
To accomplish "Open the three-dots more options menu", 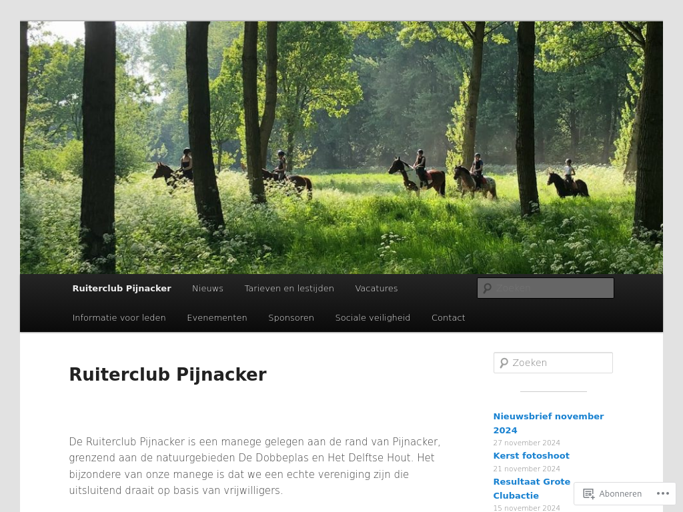I will click(x=663, y=494).
